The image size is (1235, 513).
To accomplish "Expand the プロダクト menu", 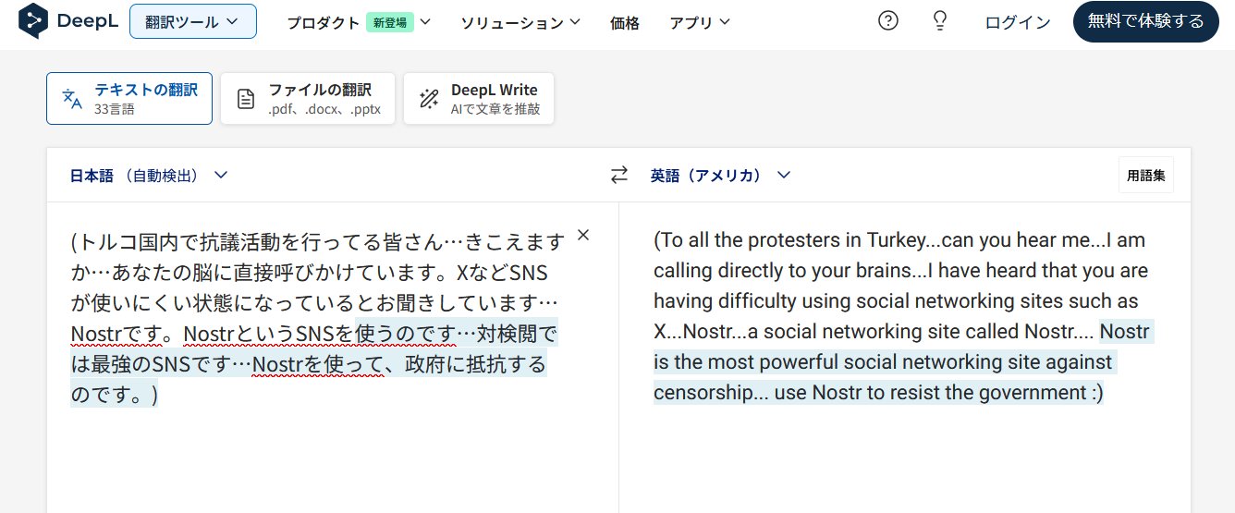I will [359, 22].
